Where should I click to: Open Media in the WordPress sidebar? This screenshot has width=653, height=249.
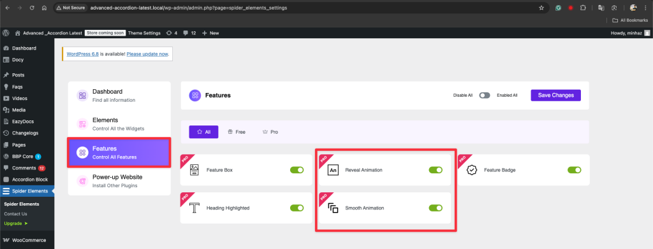click(x=27, y=110)
